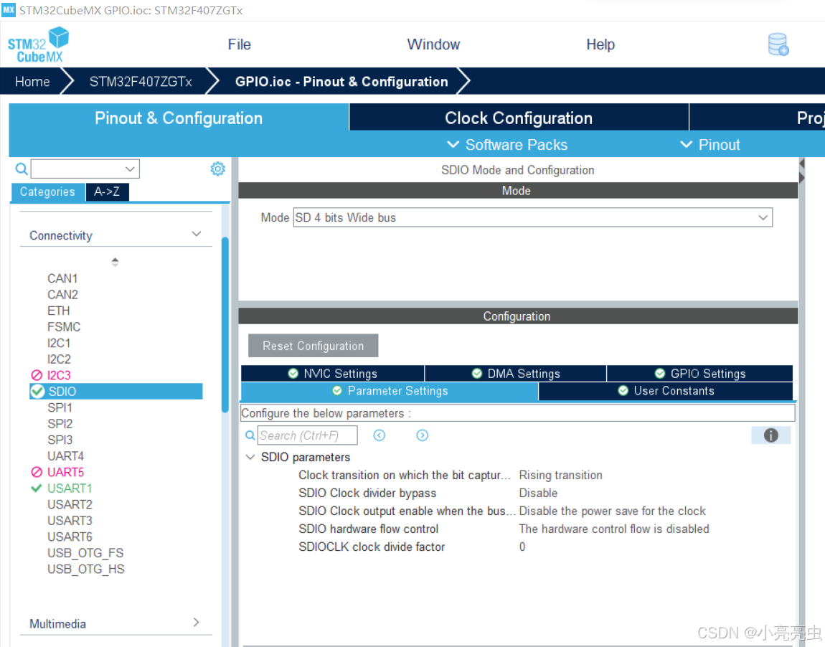The height and width of the screenshot is (647, 825).
Task: Click the parameter search magnifier icon
Action: pos(250,435)
